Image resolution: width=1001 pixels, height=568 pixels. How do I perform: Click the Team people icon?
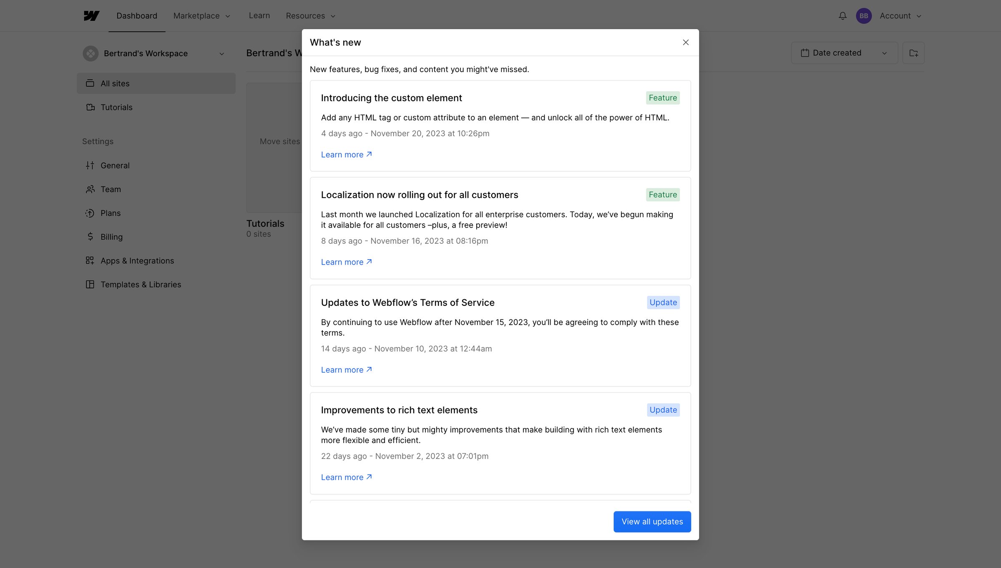coord(90,189)
